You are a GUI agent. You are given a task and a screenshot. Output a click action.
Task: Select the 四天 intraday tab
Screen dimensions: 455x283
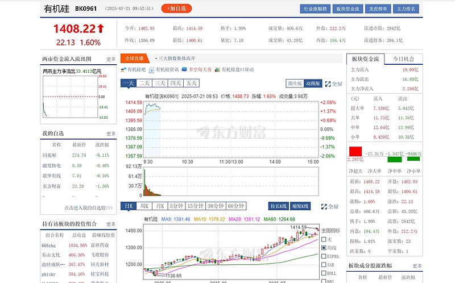click(x=175, y=83)
